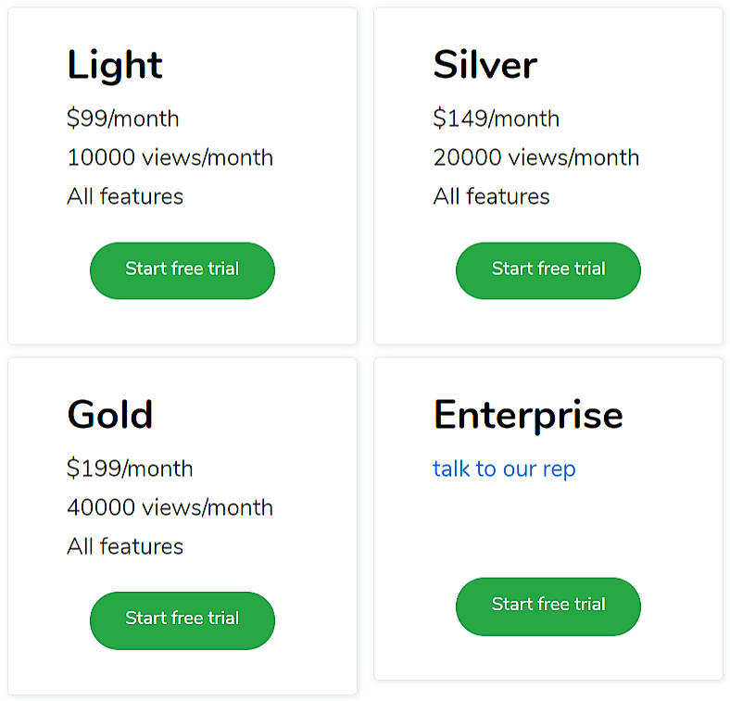Click the Gold plan heading
The width and height of the screenshot is (730, 701).
tap(109, 415)
